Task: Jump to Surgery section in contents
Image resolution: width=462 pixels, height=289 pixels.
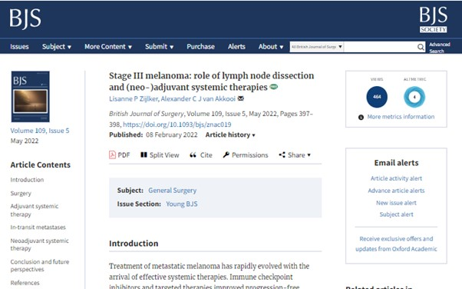Action: click(21, 194)
